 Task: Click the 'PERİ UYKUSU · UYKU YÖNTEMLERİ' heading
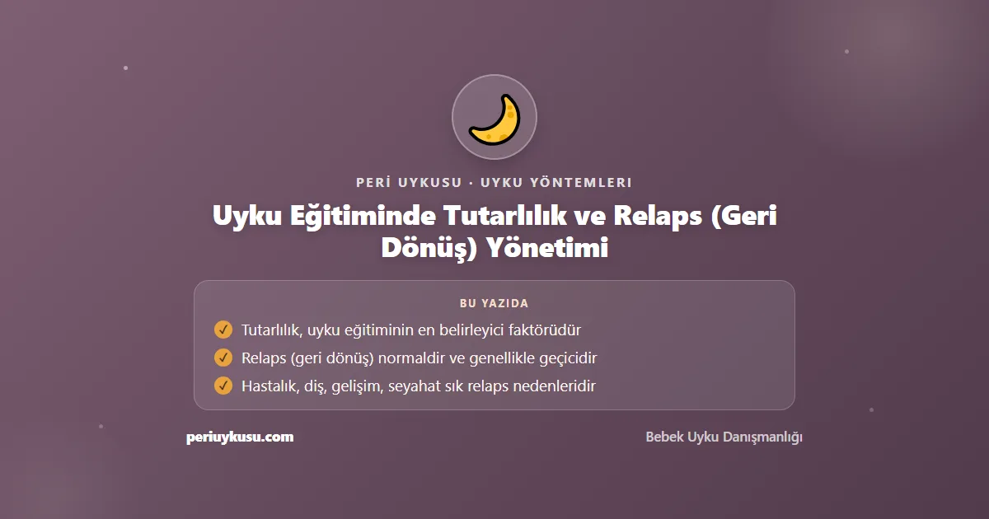(494, 182)
